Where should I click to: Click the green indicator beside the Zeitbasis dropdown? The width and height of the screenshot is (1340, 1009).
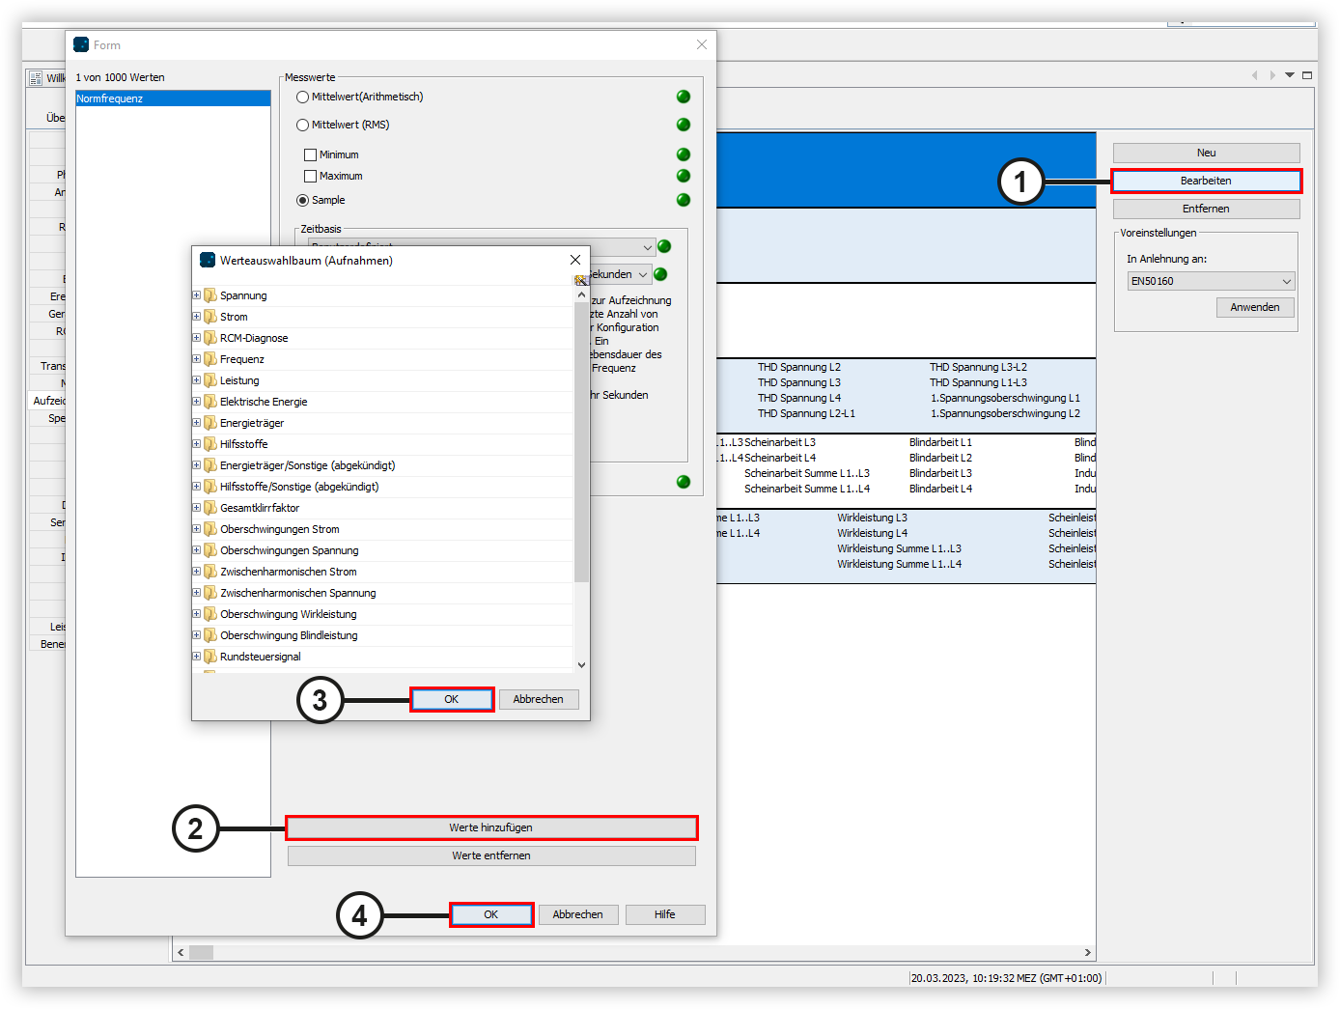point(663,246)
